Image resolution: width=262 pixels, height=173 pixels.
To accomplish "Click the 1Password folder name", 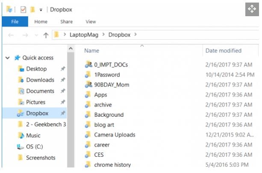I will 107,75.
